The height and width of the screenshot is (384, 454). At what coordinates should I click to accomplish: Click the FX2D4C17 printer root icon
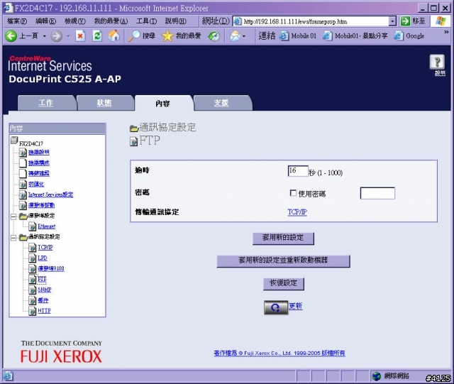[14, 141]
